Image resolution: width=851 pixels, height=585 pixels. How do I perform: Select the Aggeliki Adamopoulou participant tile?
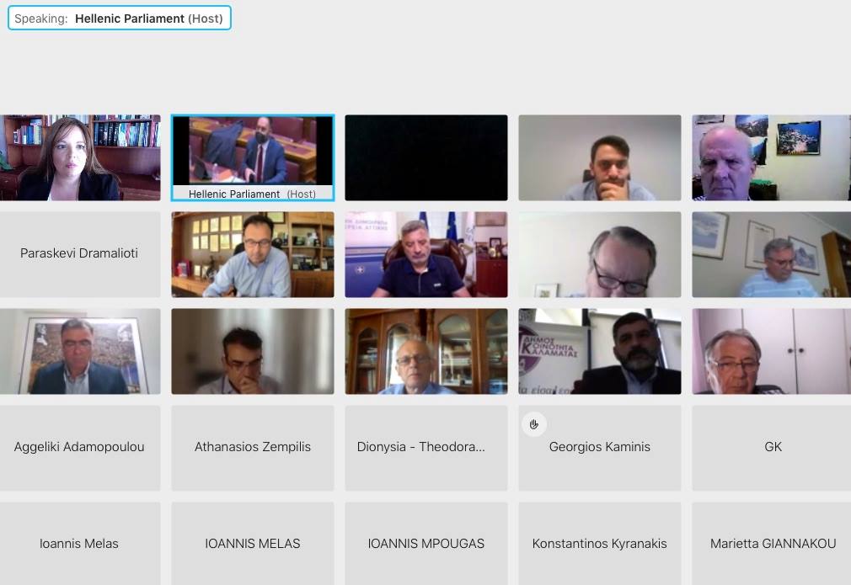click(x=80, y=447)
